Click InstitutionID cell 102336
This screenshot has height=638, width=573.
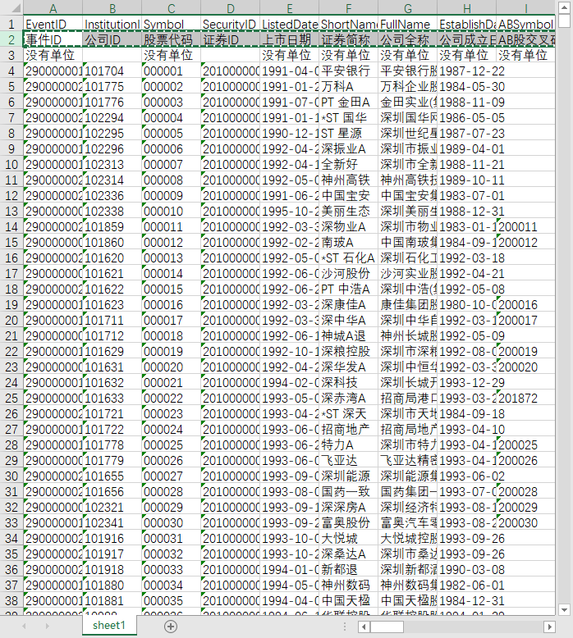coord(112,195)
